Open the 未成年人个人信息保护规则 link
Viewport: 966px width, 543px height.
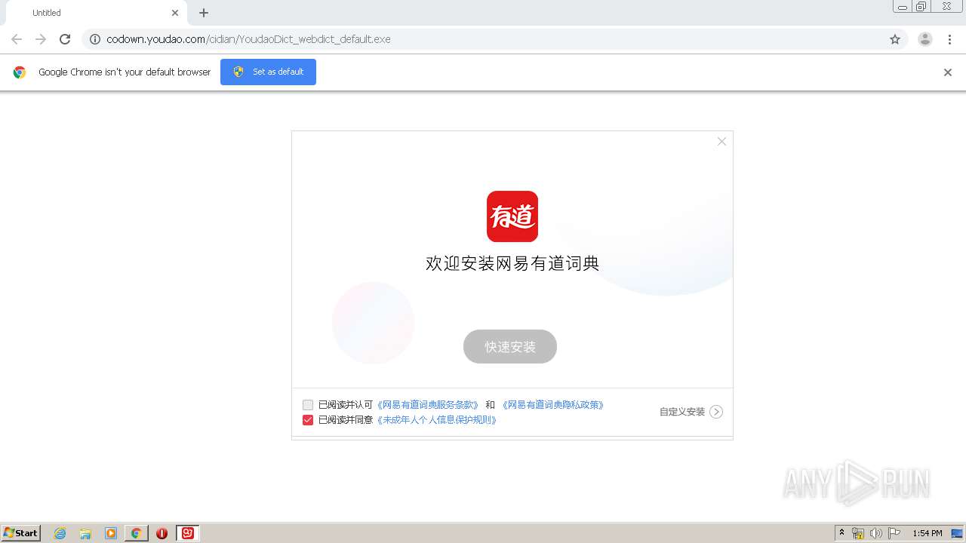[437, 420]
